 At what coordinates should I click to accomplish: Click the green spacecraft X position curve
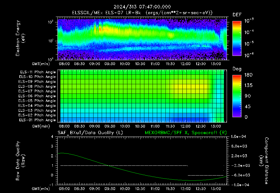[x=142, y=174]
